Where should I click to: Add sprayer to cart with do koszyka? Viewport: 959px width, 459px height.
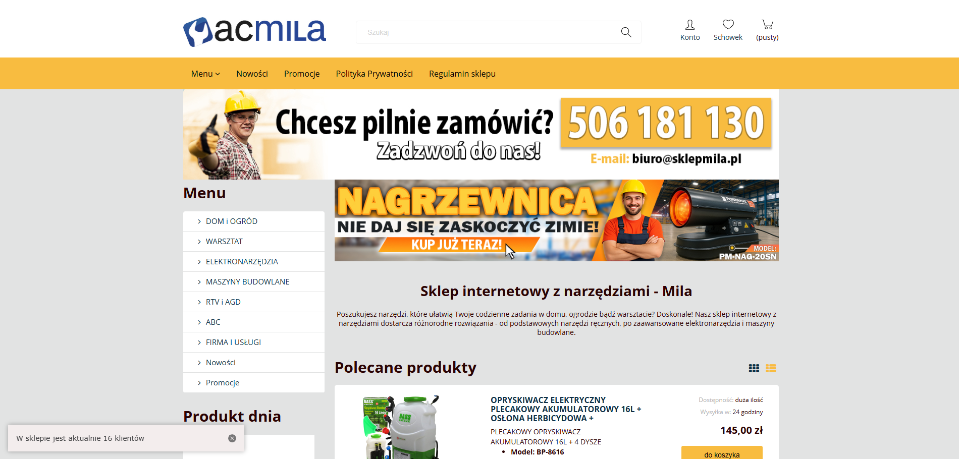pos(722,453)
